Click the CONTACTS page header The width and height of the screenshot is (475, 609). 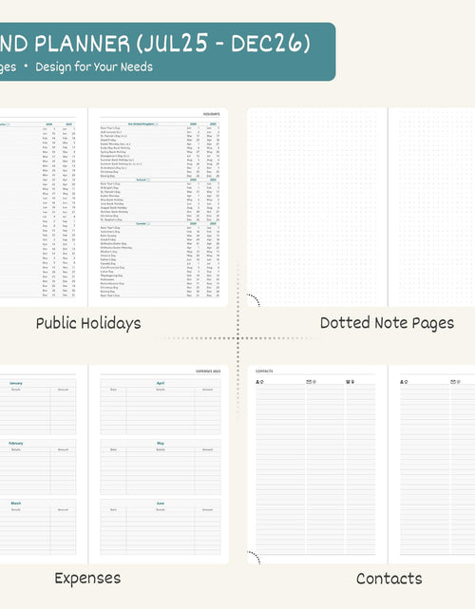264,371
